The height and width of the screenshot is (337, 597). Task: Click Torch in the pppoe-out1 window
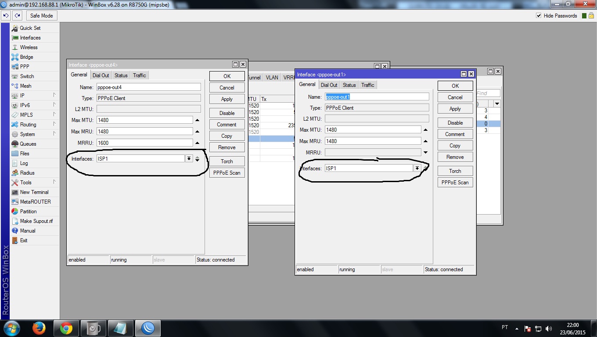455,171
